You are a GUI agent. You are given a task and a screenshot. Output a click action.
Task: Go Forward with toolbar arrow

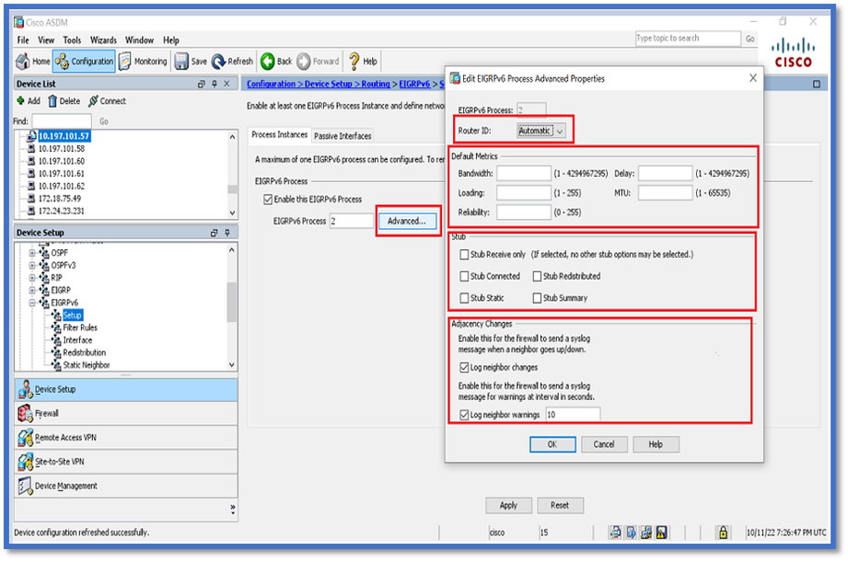(318, 62)
